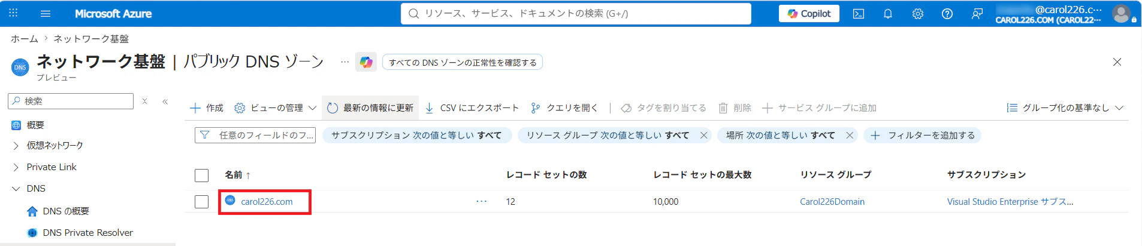Tick the checkbox for carol226.com row
1142x246 pixels.
pos(202,202)
